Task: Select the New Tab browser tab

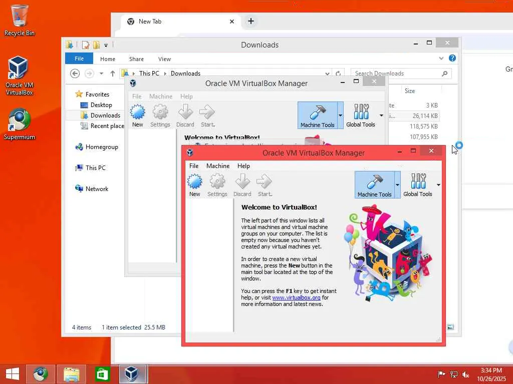Action: (180, 21)
